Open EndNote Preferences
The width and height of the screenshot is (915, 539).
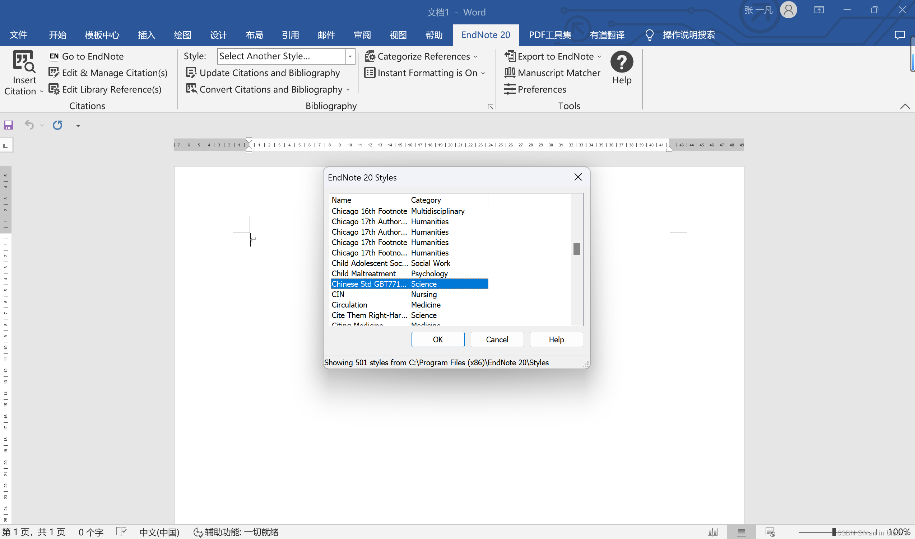tap(535, 89)
